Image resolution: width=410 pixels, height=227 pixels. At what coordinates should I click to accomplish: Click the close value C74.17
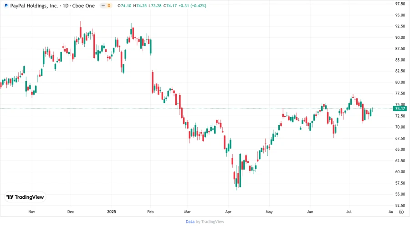click(x=170, y=5)
